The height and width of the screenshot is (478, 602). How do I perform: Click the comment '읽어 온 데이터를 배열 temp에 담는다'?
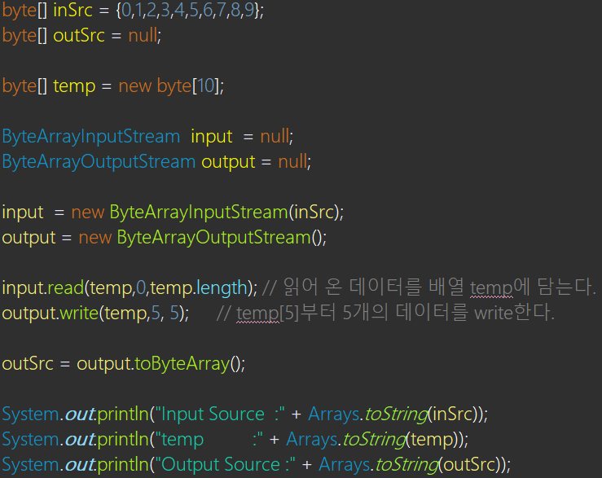click(x=428, y=287)
